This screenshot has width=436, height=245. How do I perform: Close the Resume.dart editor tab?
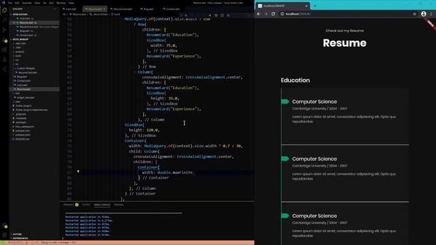(104, 9)
